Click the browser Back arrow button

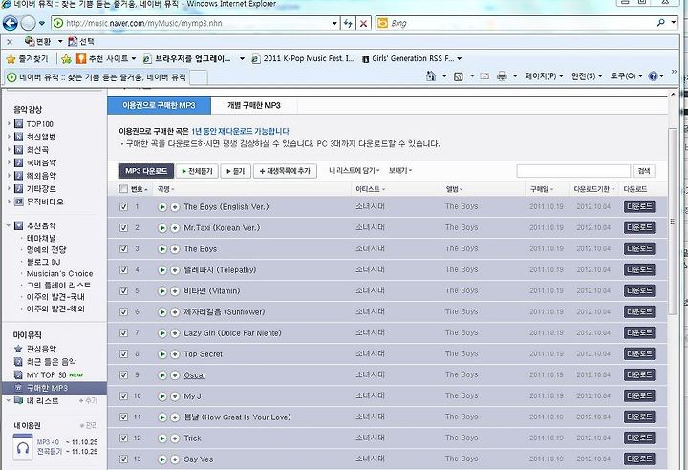11,23
